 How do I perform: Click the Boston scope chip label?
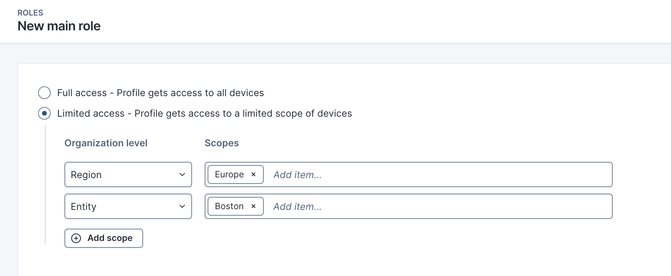coord(229,206)
